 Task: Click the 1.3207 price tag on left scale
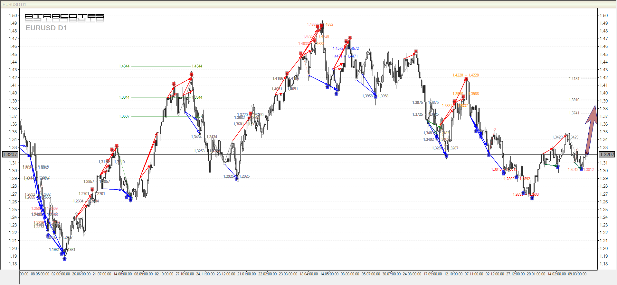(10, 155)
